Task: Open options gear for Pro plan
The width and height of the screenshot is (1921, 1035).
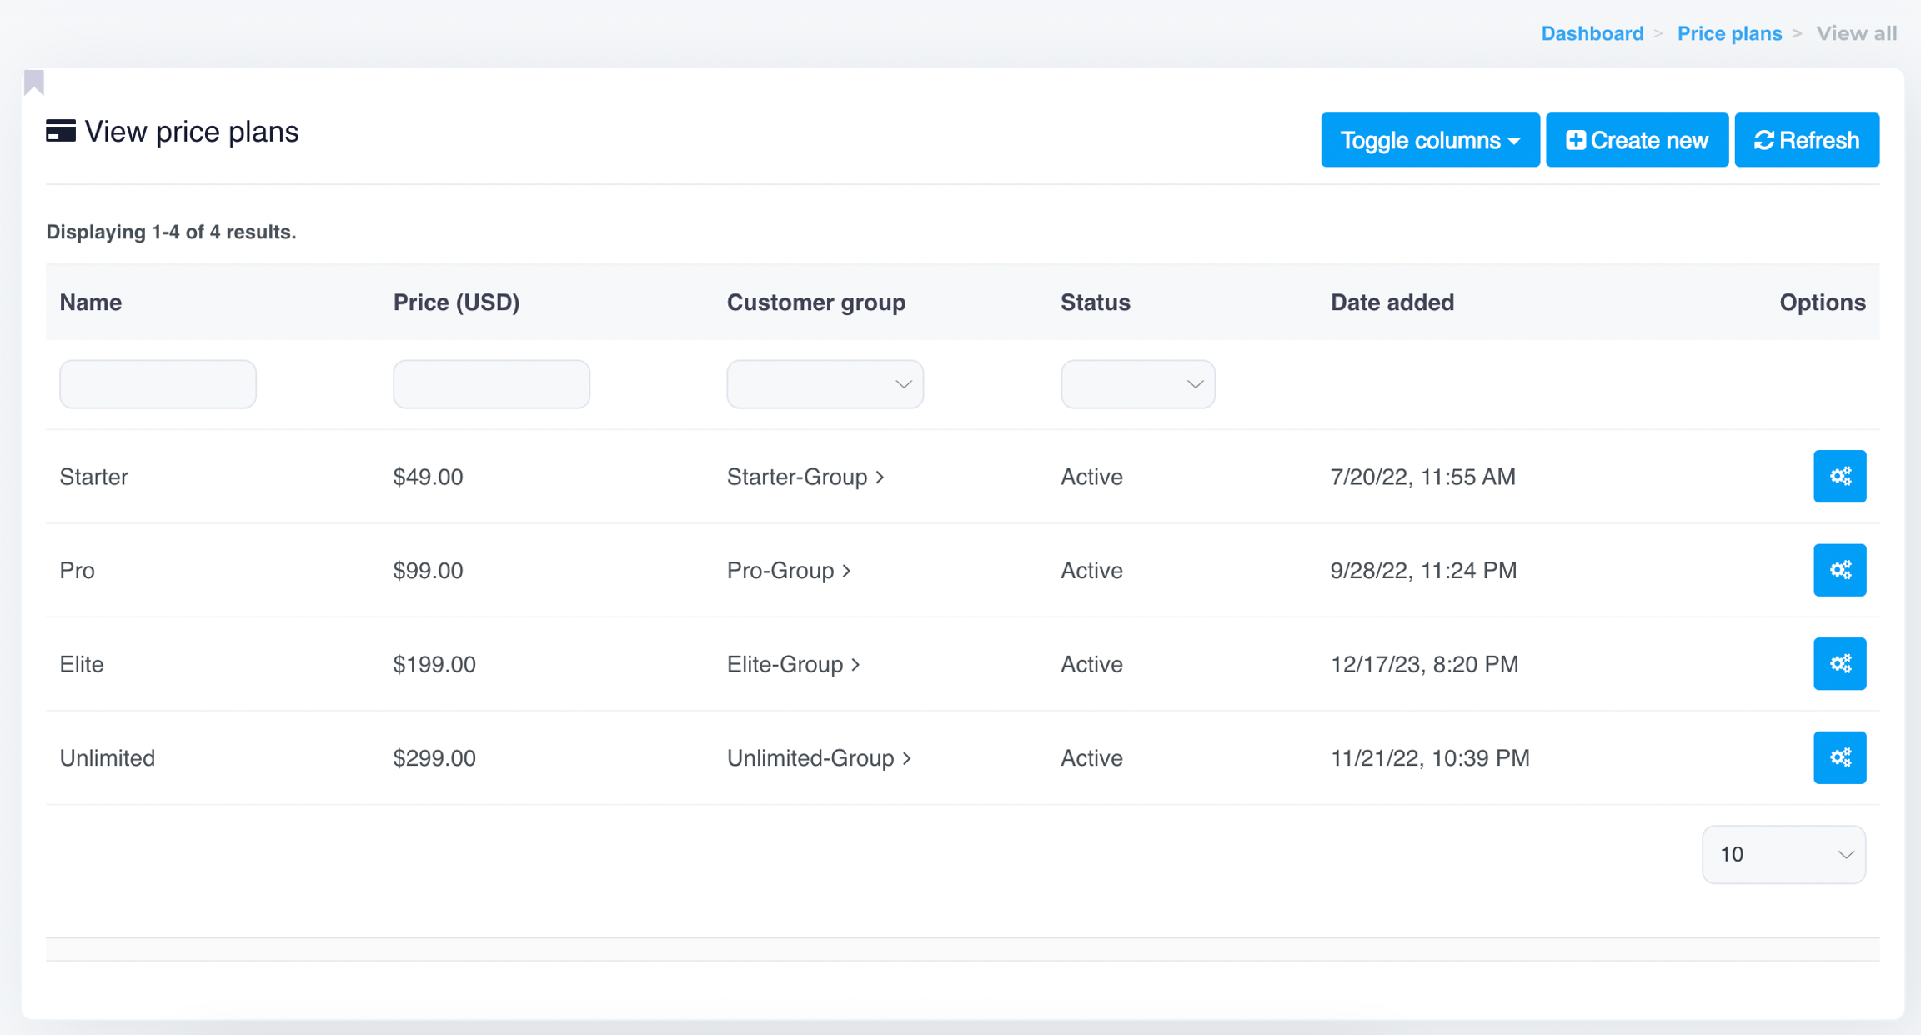Action: click(1838, 570)
